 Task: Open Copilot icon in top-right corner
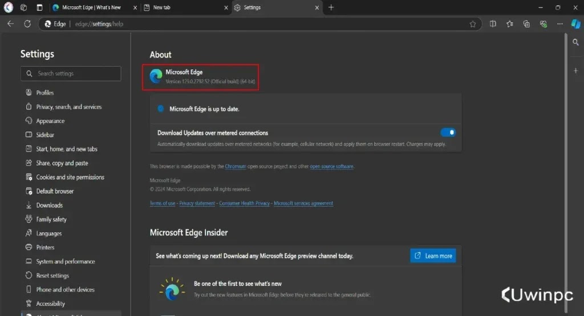(576, 24)
